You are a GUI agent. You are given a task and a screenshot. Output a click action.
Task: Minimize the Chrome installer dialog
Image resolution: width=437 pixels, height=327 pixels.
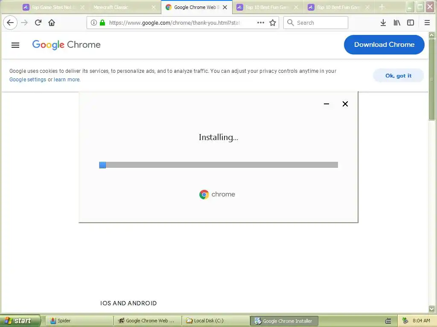point(326,104)
